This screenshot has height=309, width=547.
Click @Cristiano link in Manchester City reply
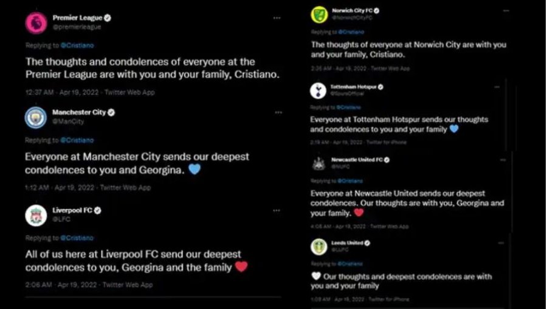coord(77,141)
